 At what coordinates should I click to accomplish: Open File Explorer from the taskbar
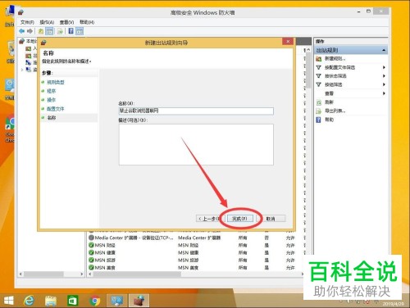click(x=51, y=301)
